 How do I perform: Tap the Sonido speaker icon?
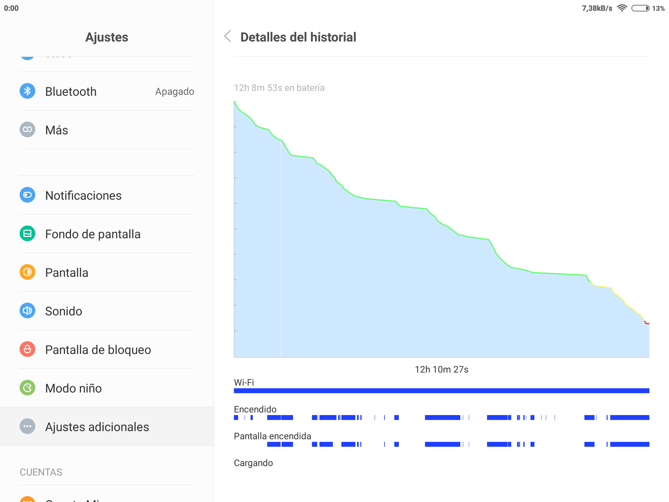27,311
